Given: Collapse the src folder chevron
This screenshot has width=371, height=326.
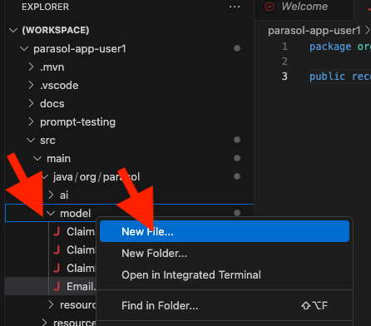Looking at the screenshot, I should 31,140.
